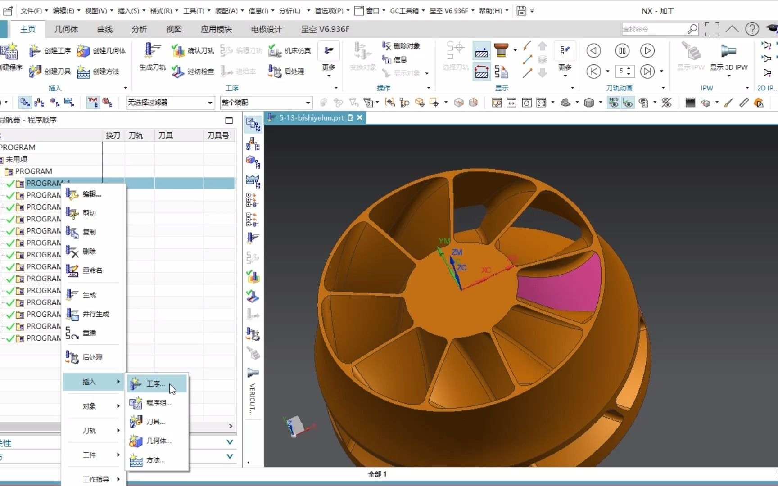Play tool path animation backward
The height and width of the screenshot is (486, 778).
coord(594,51)
